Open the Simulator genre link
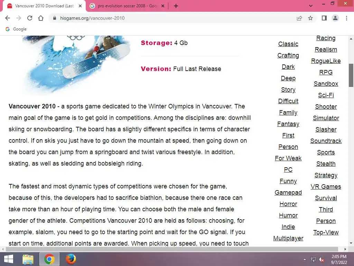 coord(326,118)
